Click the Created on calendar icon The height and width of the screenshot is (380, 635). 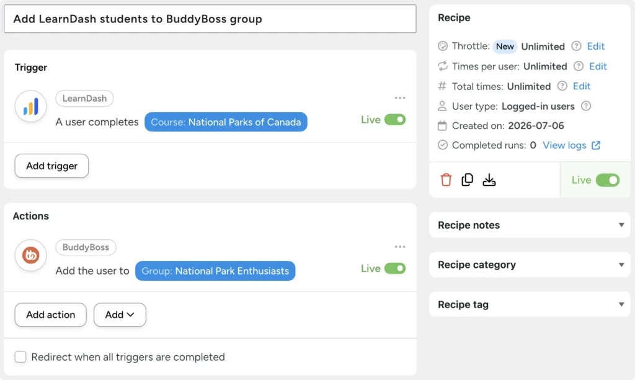coord(442,126)
